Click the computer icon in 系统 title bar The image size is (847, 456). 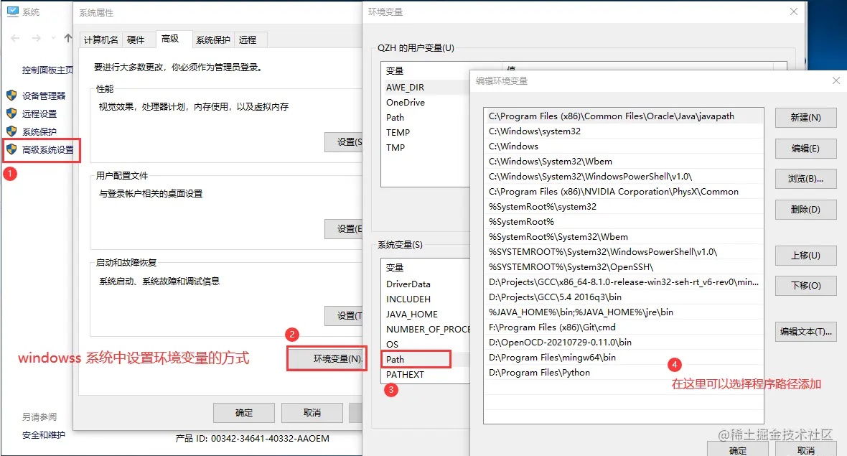pos(12,11)
